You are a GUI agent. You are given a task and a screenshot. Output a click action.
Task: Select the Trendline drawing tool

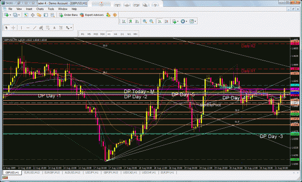tap(34, 28)
